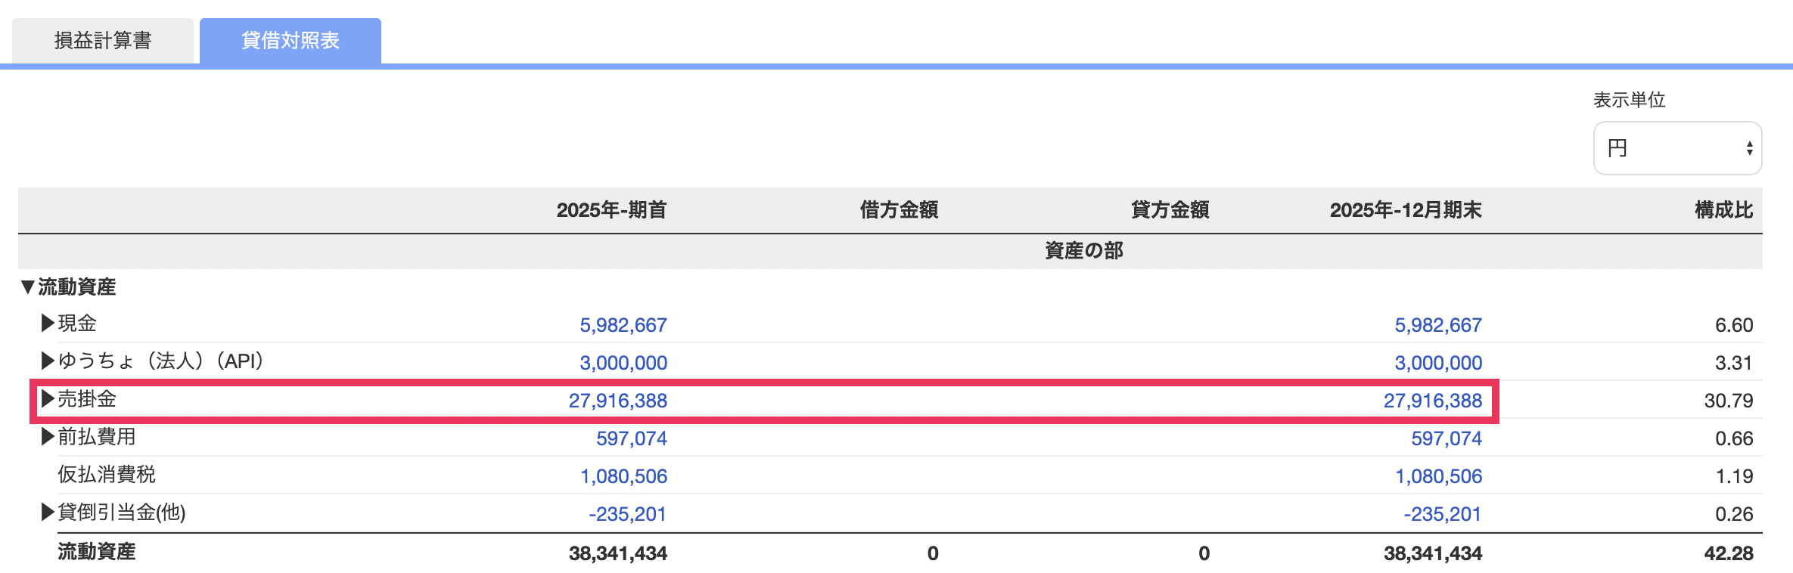Click the 売掛金 account name
This screenshot has width=1793, height=573.
tap(87, 399)
